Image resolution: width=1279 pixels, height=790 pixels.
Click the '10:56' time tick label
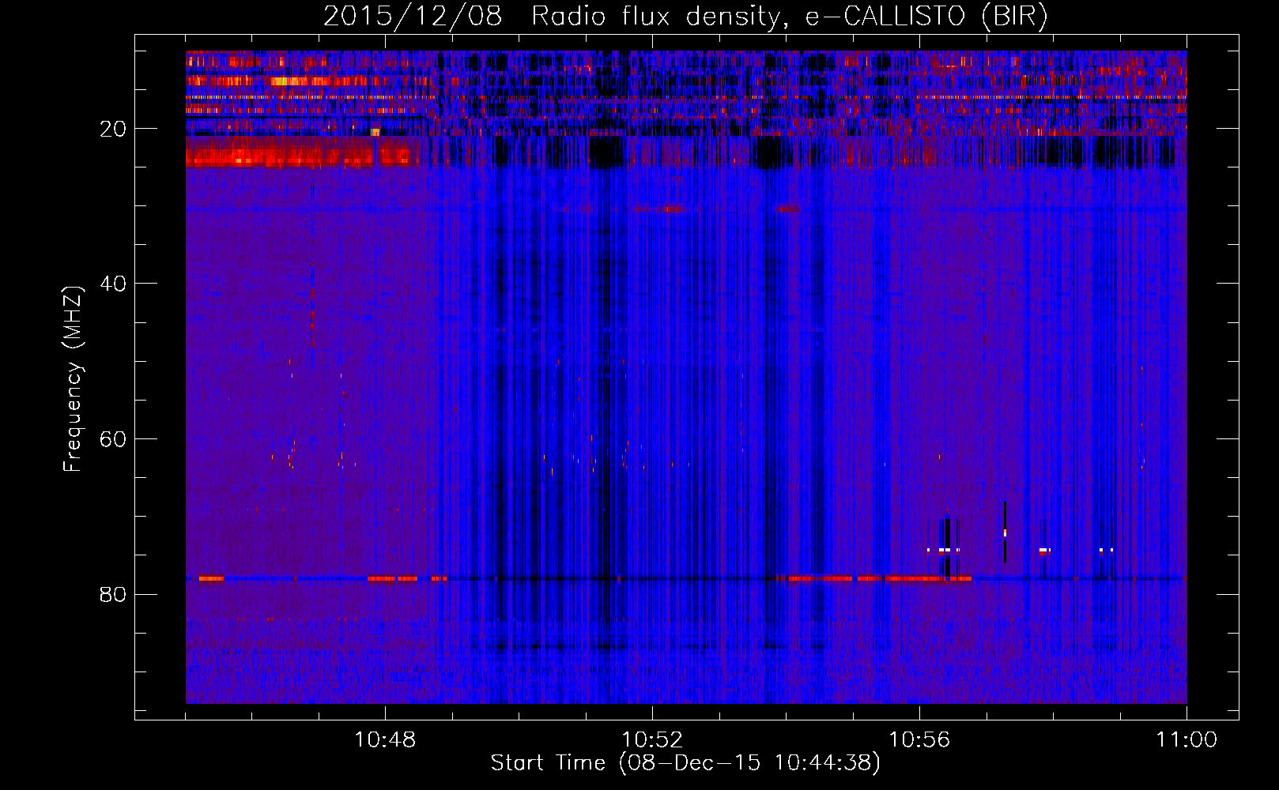coord(919,740)
